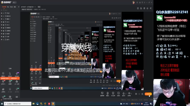Click the red app icon on the taskbar
The width and height of the screenshot is (190, 106).
click(x=49, y=104)
